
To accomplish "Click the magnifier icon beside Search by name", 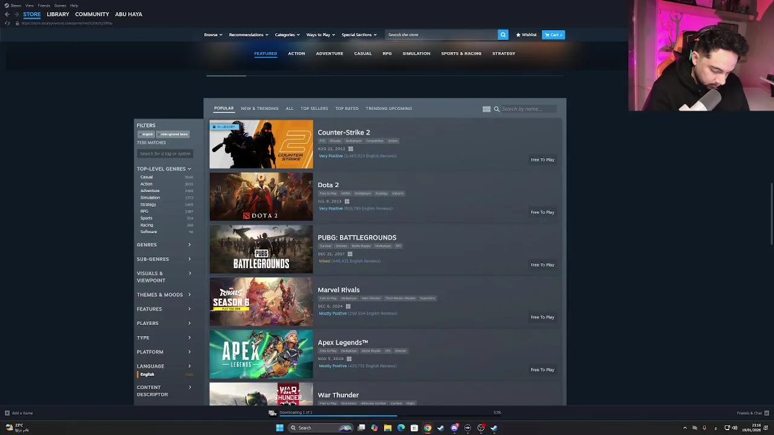I will [496, 109].
